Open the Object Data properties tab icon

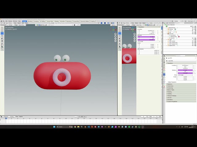(164, 85)
